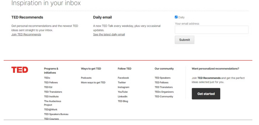Click the Inspiration in your inbox title
Viewport: 259px width, 125px height.
(46, 3)
